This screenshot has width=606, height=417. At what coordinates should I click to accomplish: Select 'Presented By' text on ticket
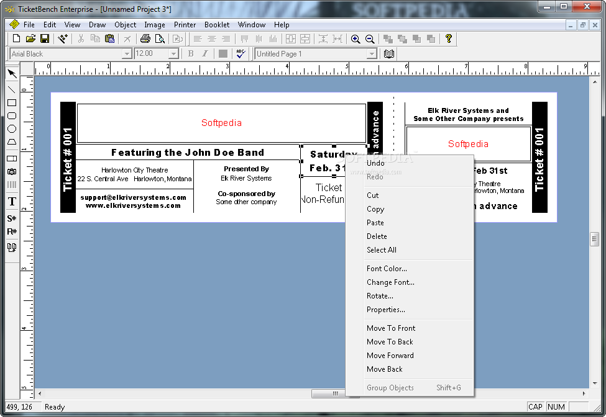[247, 169]
